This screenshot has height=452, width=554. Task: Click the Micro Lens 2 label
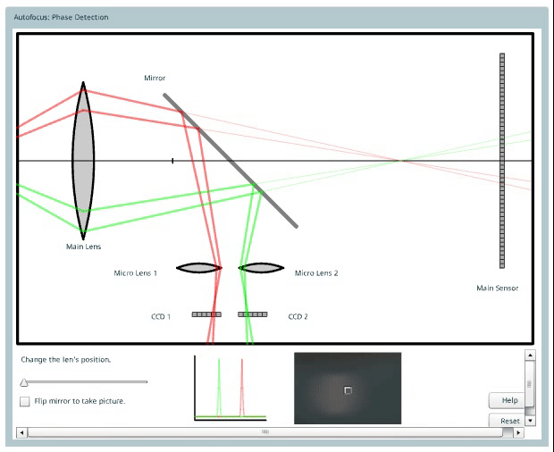[316, 273]
